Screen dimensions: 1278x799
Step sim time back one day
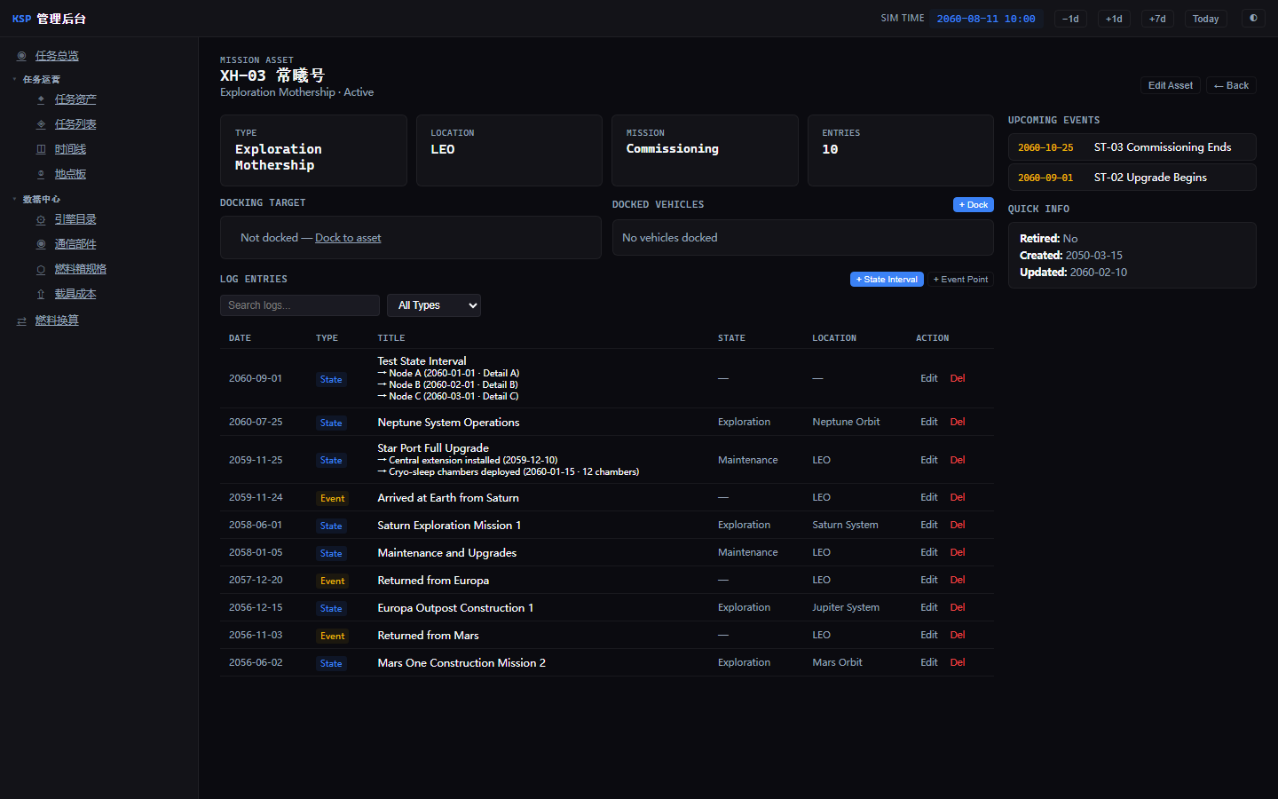coord(1070,19)
